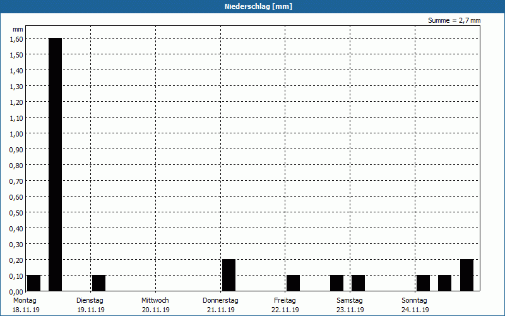Select the 0,60 y-axis label
The image size is (505, 316).
click(16, 197)
